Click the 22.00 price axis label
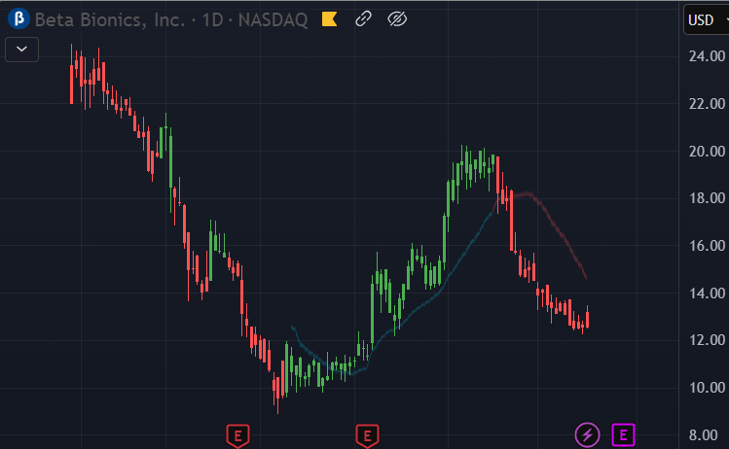Viewport: 729px width, 449px height. (x=707, y=104)
